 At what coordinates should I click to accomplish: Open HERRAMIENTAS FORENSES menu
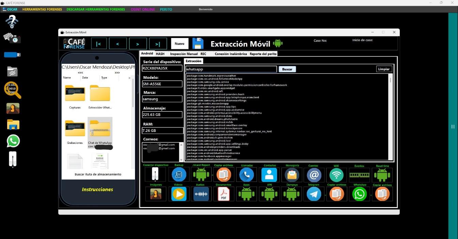click(42, 10)
